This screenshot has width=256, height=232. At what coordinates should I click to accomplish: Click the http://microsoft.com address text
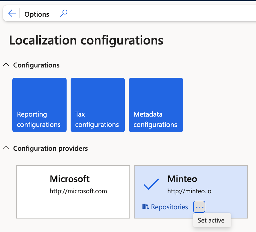78,191
